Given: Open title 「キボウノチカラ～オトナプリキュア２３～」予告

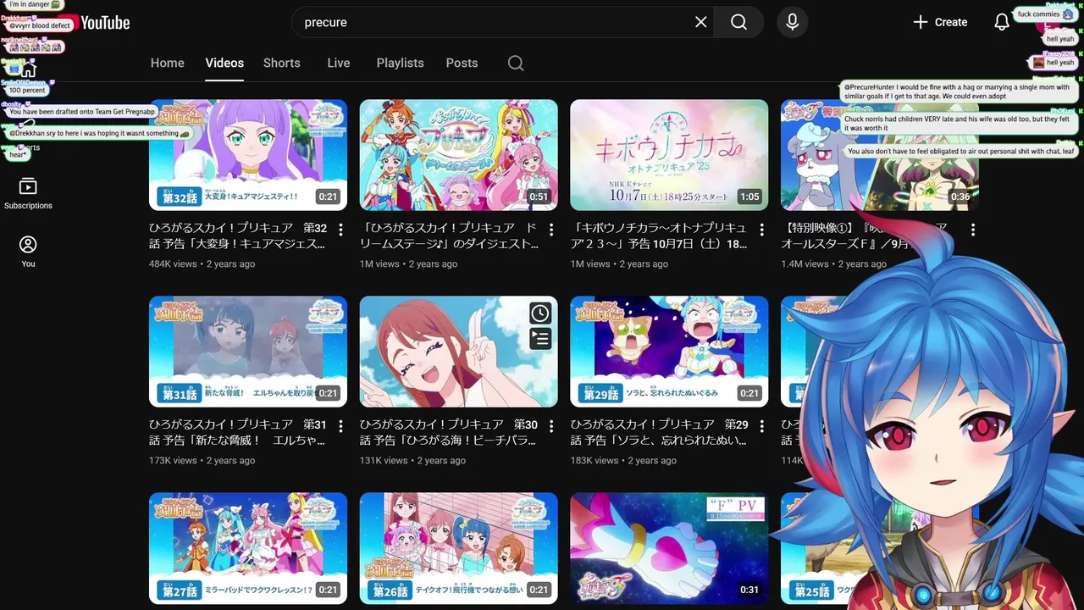Looking at the screenshot, I should pos(660,236).
